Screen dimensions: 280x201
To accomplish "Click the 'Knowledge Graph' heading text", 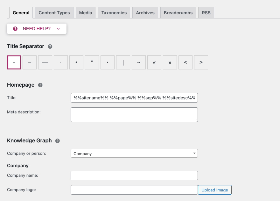I will coord(29,140).
